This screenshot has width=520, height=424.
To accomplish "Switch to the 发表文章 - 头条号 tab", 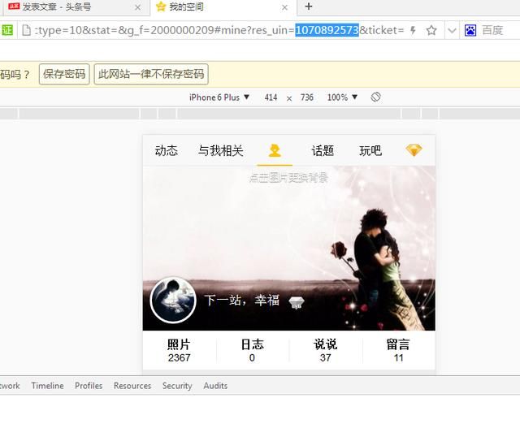I will tap(76, 7).
